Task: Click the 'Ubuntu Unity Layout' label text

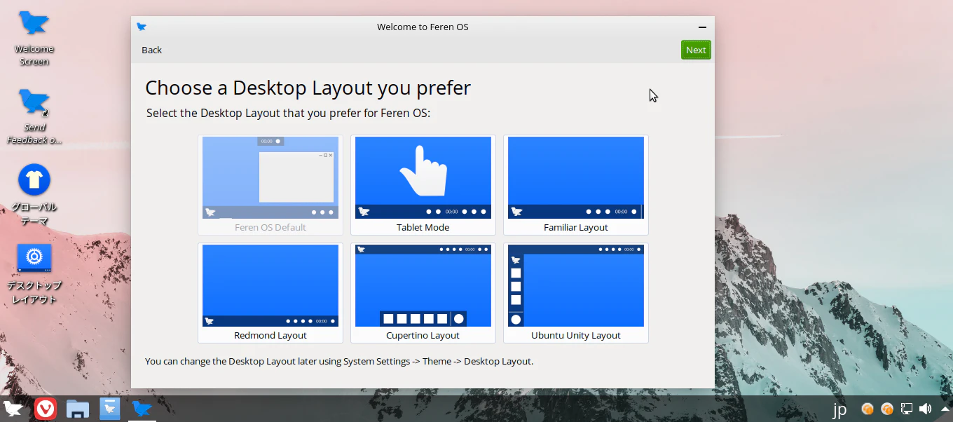Action: pyautogui.click(x=576, y=336)
